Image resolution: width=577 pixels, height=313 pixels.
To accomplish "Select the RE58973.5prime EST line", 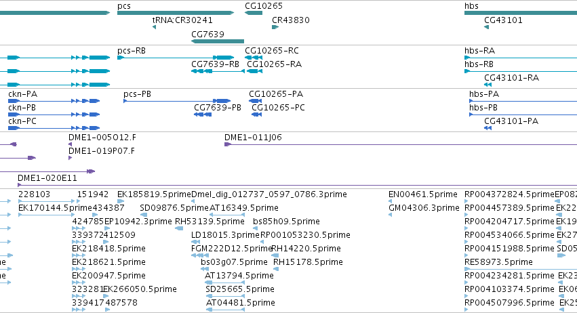I will [x=521, y=269].
